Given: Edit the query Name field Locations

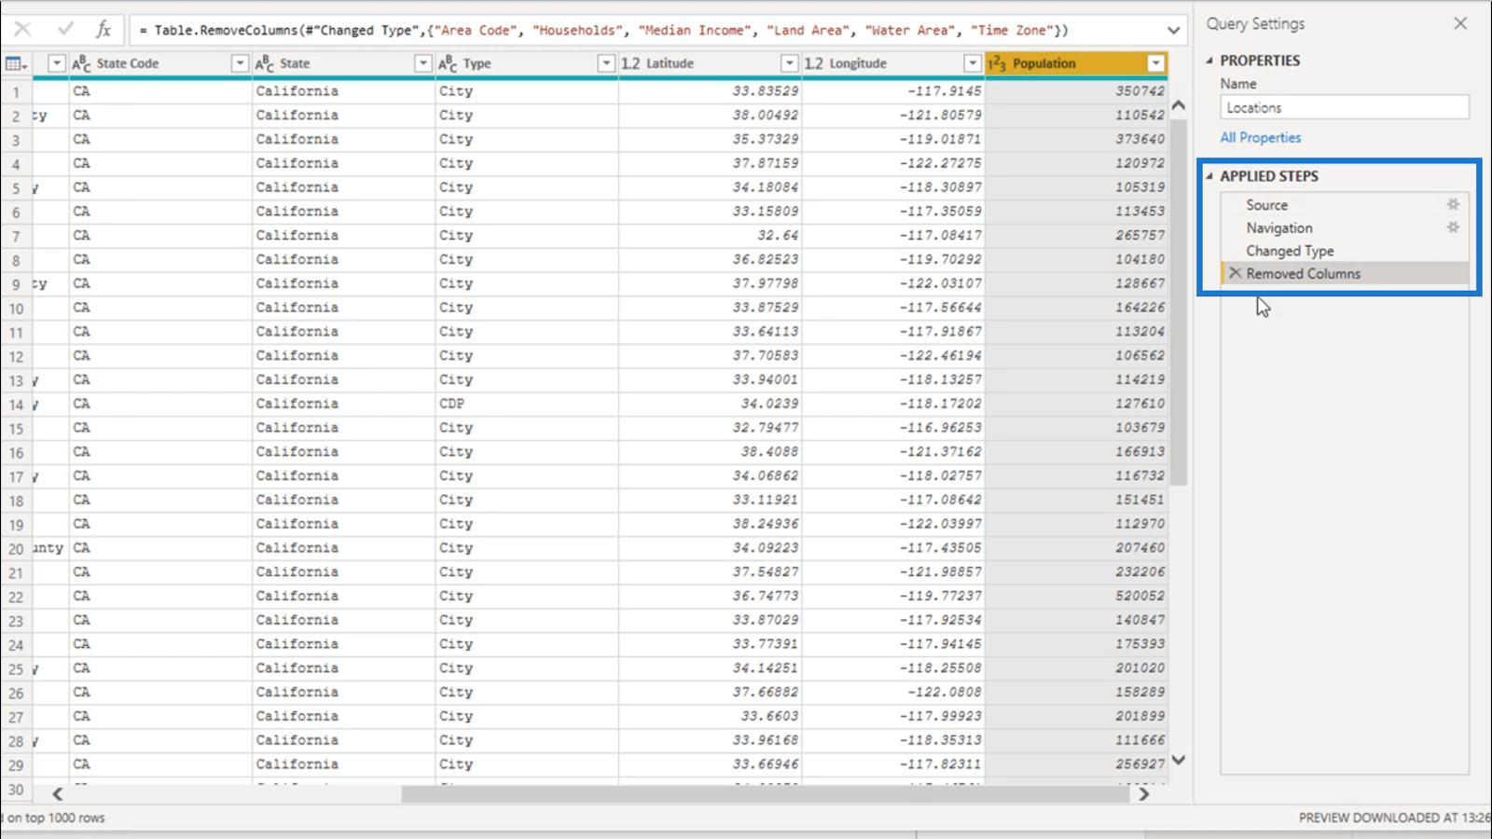Looking at the screenshot, I should point(1344,107).
